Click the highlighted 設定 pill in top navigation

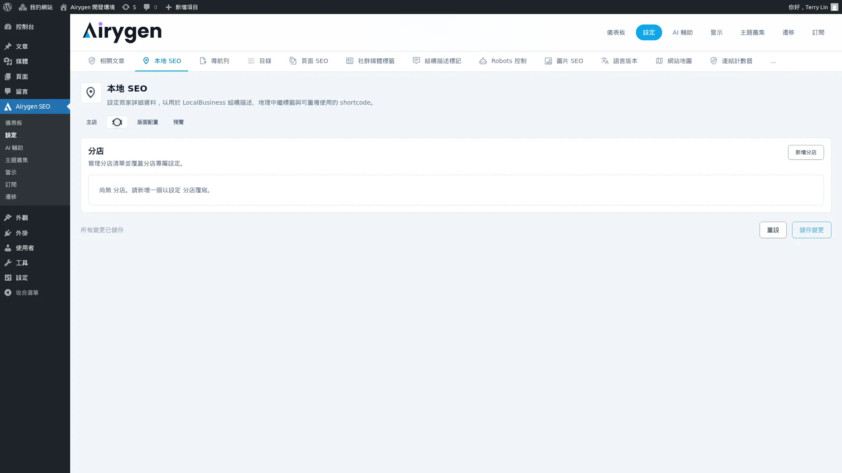click(649, 32)
